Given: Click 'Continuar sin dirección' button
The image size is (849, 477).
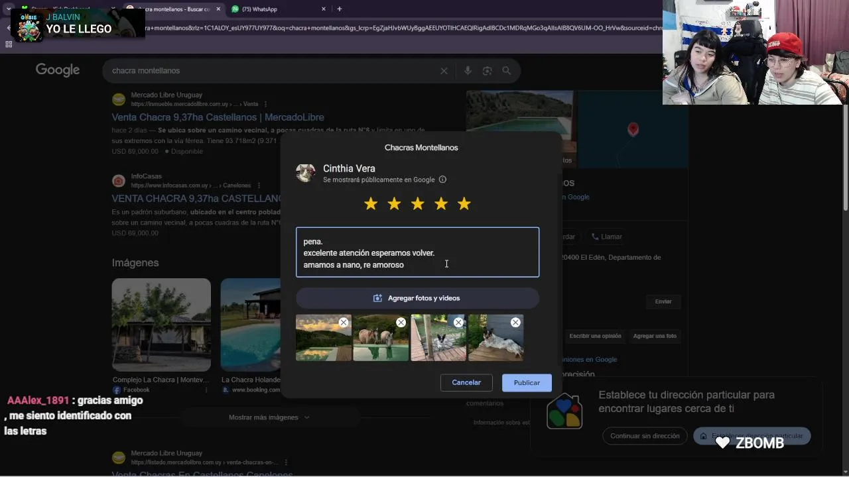Looking at the screenshot, I should click(x=645, y=436).
